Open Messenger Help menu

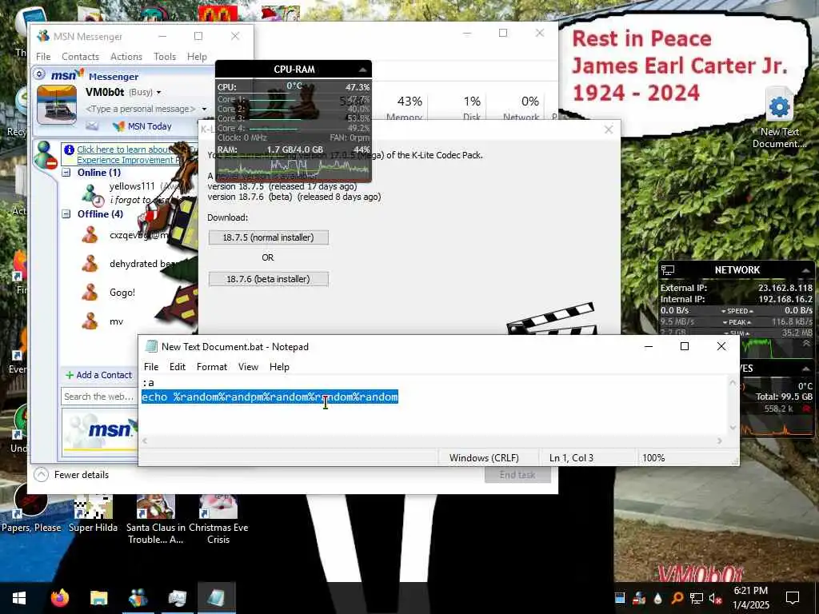pyautogui.click(x=197, y=57)
